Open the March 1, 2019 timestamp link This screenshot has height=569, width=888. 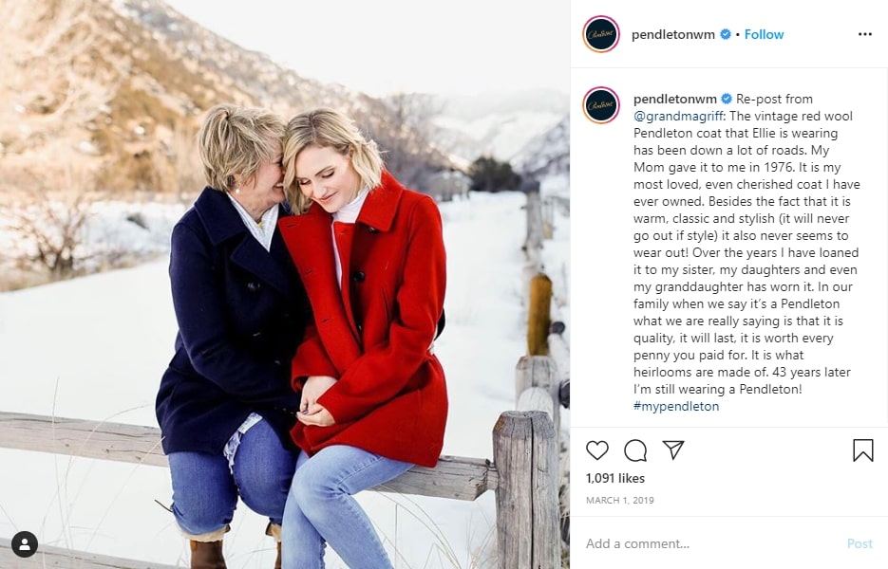[619, 501]
